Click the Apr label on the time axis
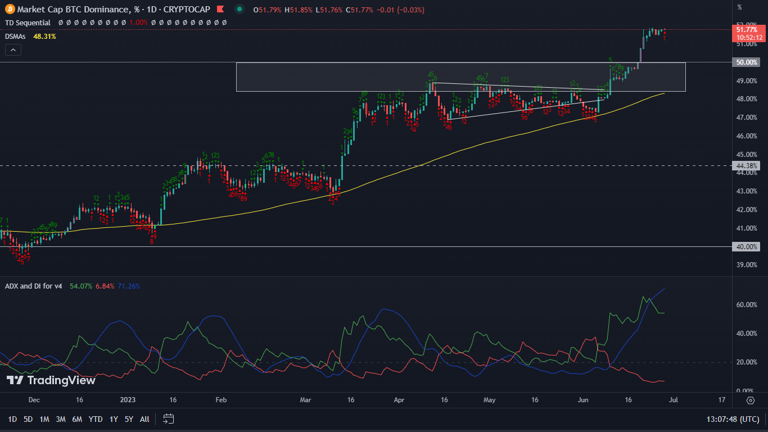The width and height of the screenshot is (768, 432). [x=399, y=400]
